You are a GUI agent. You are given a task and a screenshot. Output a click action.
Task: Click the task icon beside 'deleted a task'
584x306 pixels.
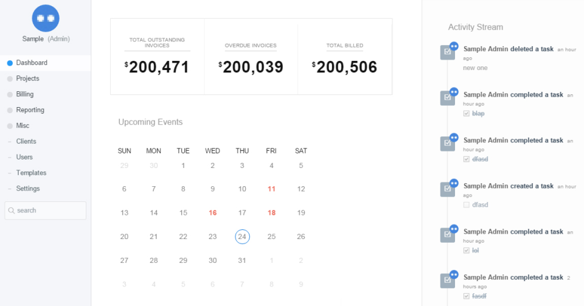pyautogui.click(x=447, y=53)
